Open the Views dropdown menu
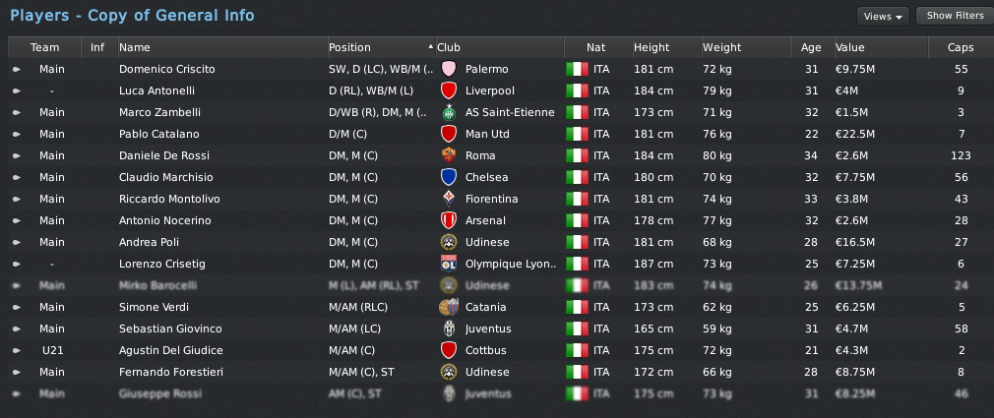 (882, 17)
